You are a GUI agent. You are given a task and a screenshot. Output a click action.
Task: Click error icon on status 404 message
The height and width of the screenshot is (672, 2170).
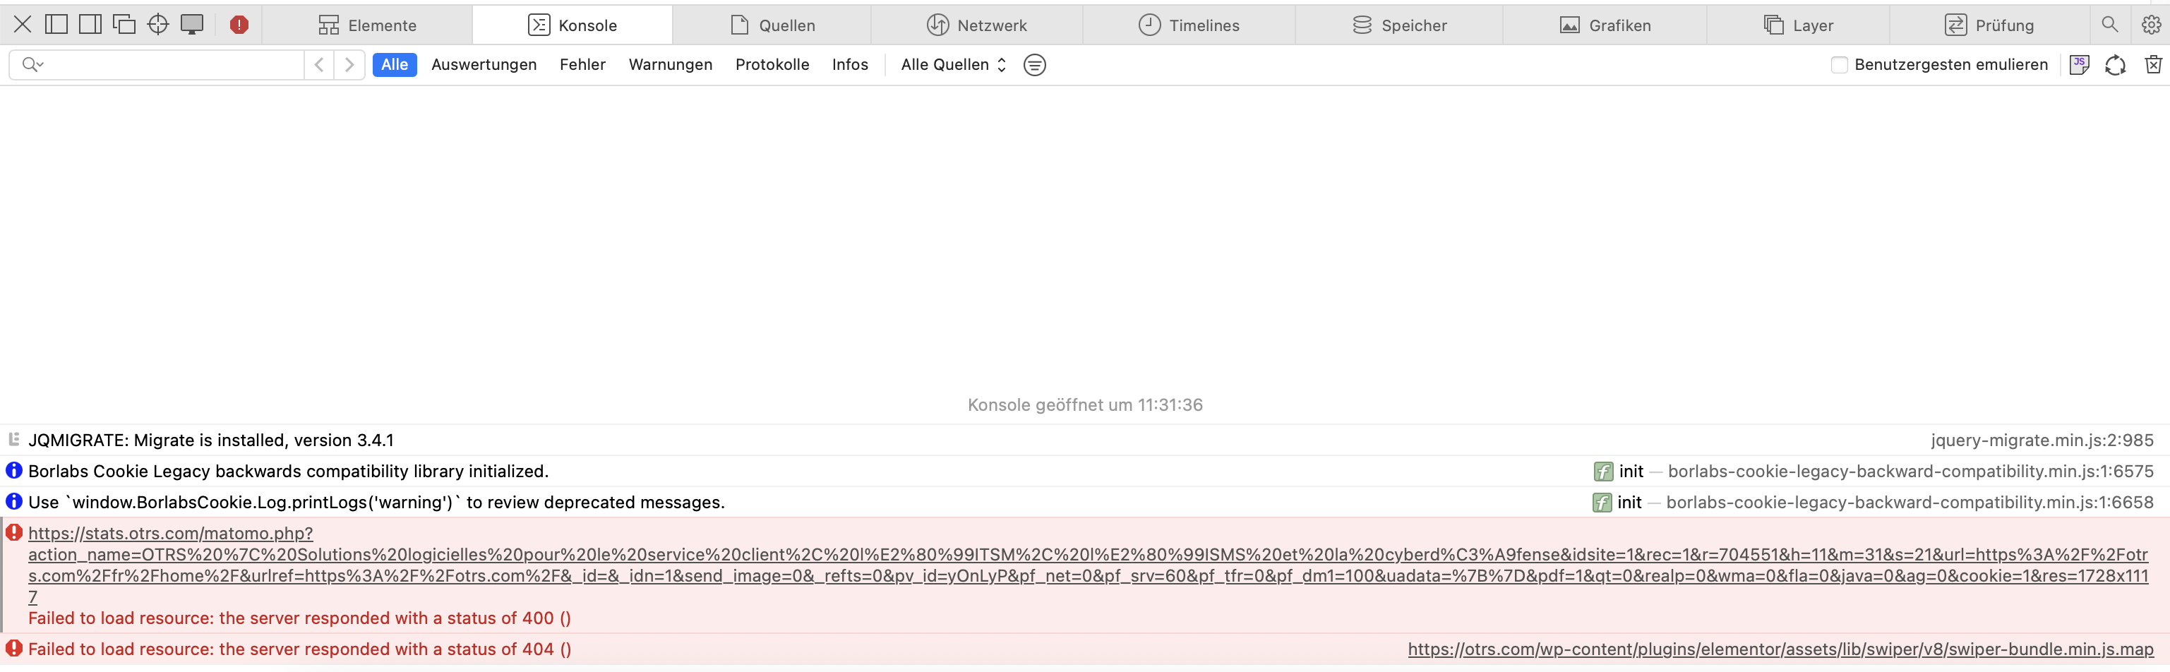(13, 649)
